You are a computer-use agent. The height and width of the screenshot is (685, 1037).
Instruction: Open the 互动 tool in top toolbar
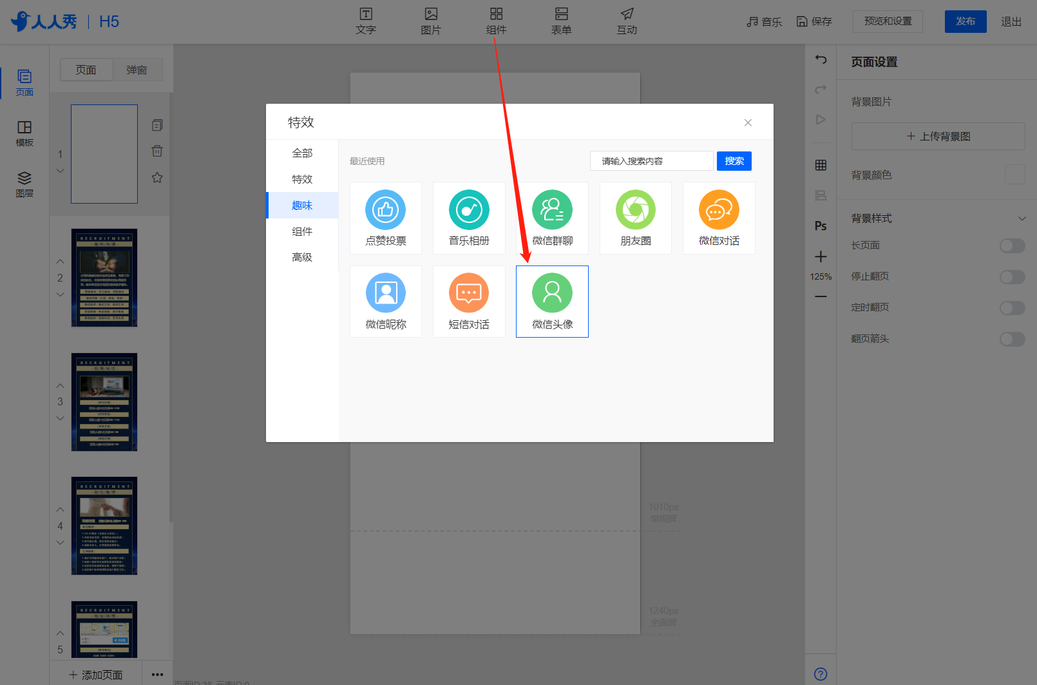click(x=627, y=21)
